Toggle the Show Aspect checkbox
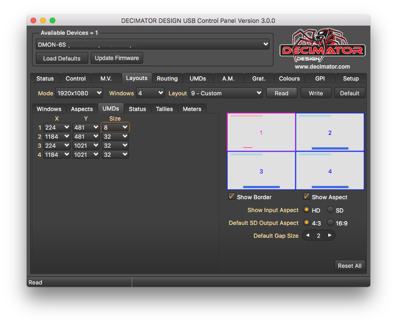This screenshot has width=397, height=325. tap(306, 196)
